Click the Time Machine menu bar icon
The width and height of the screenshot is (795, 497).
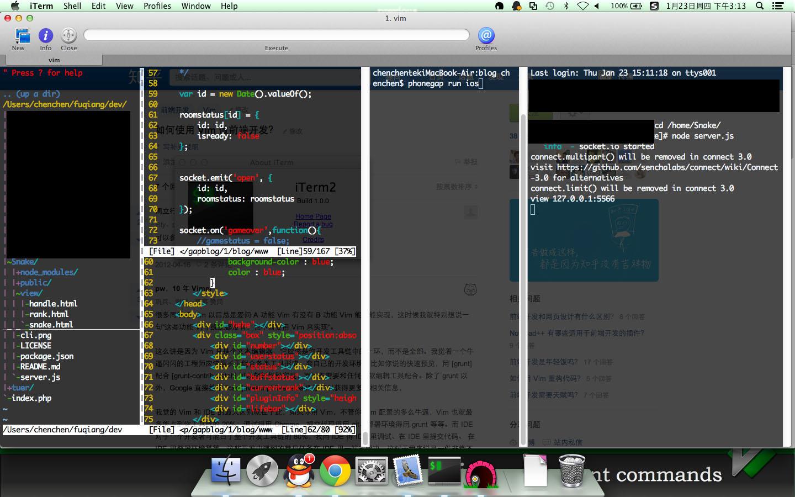550,6
